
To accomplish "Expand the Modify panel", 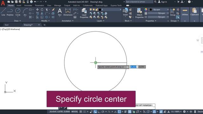I will 45,21.
